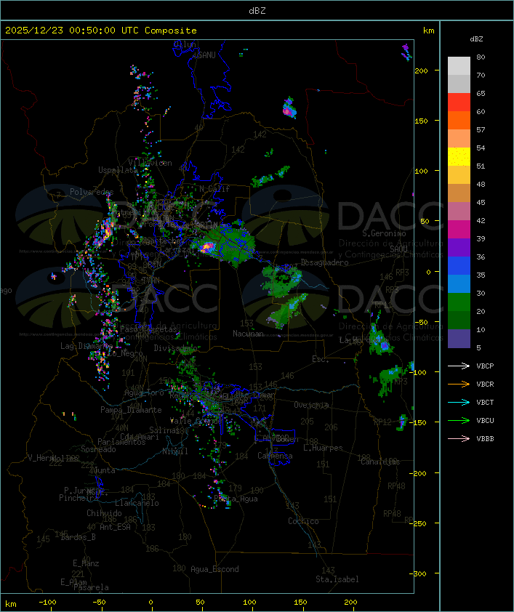Click the 150 tick on vertical axis

(x=421, y=121)
